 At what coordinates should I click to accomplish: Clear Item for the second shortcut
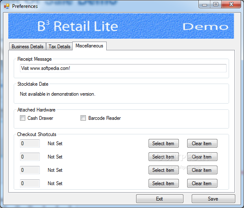(202, 157)
